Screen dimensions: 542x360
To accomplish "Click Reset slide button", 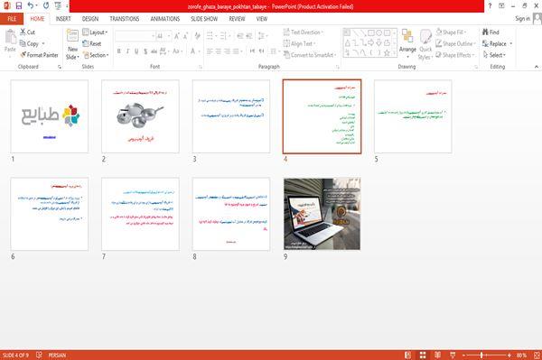I will point(92,43).
